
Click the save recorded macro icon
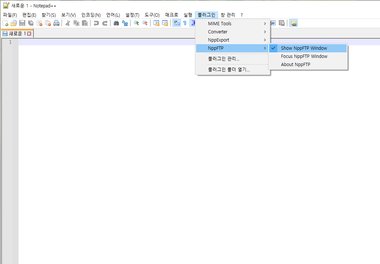(282, 23)
